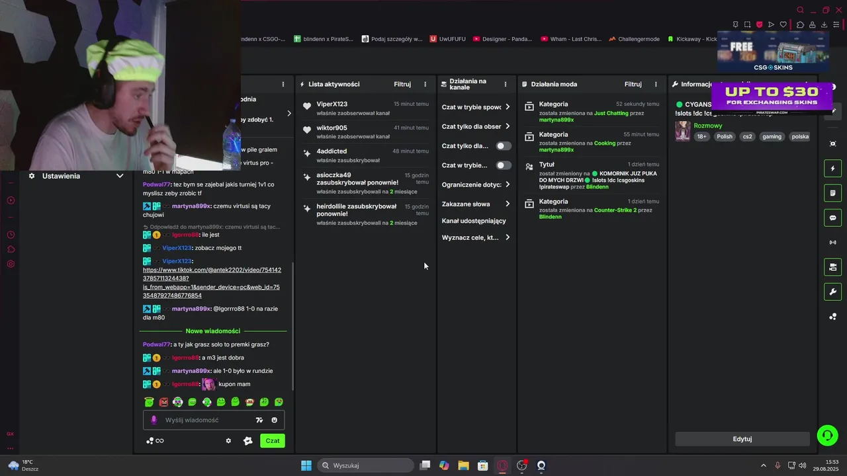The image size is (847, 476).
Task: Expand 'Ograniczenie dotyczące' option
Action: point(476,184)
